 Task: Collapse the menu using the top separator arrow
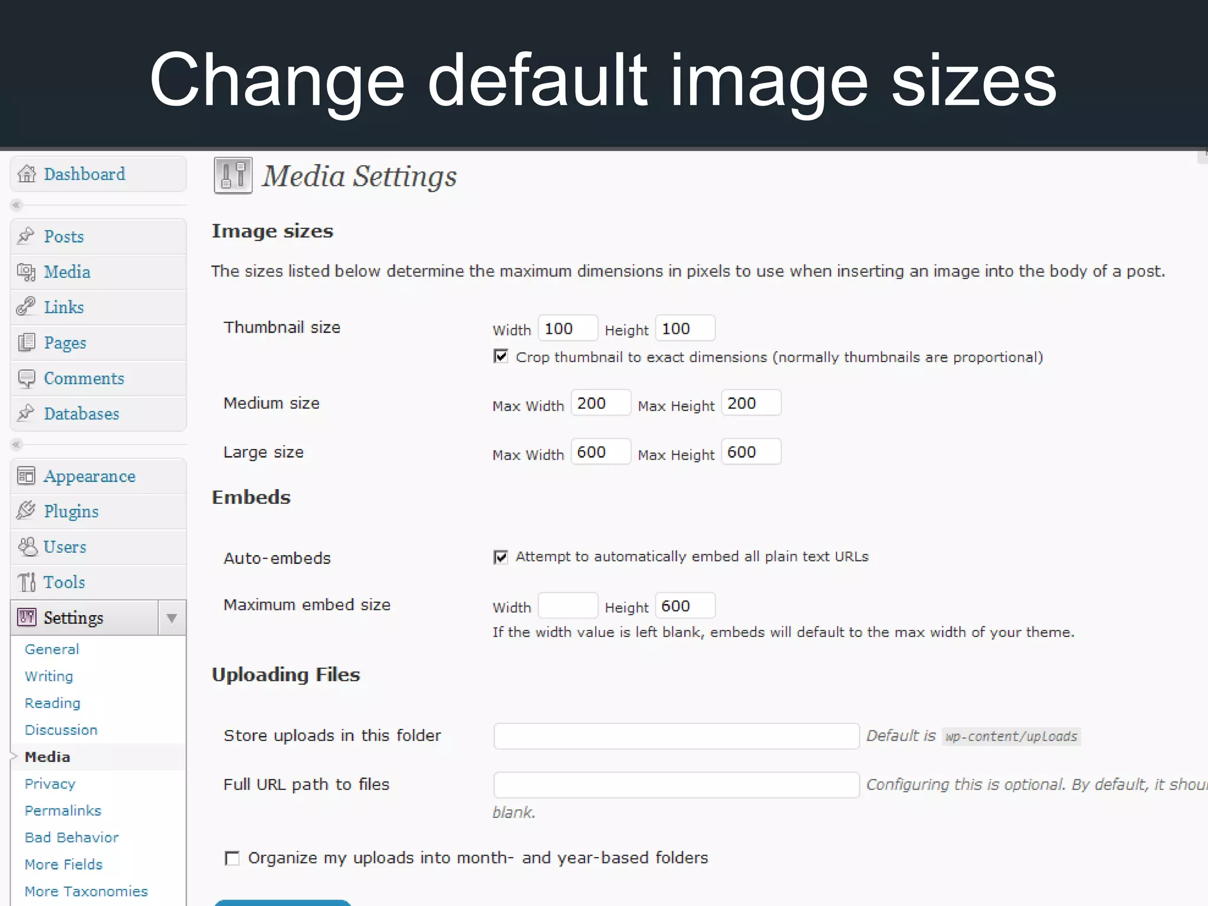(x=17, y=205)
